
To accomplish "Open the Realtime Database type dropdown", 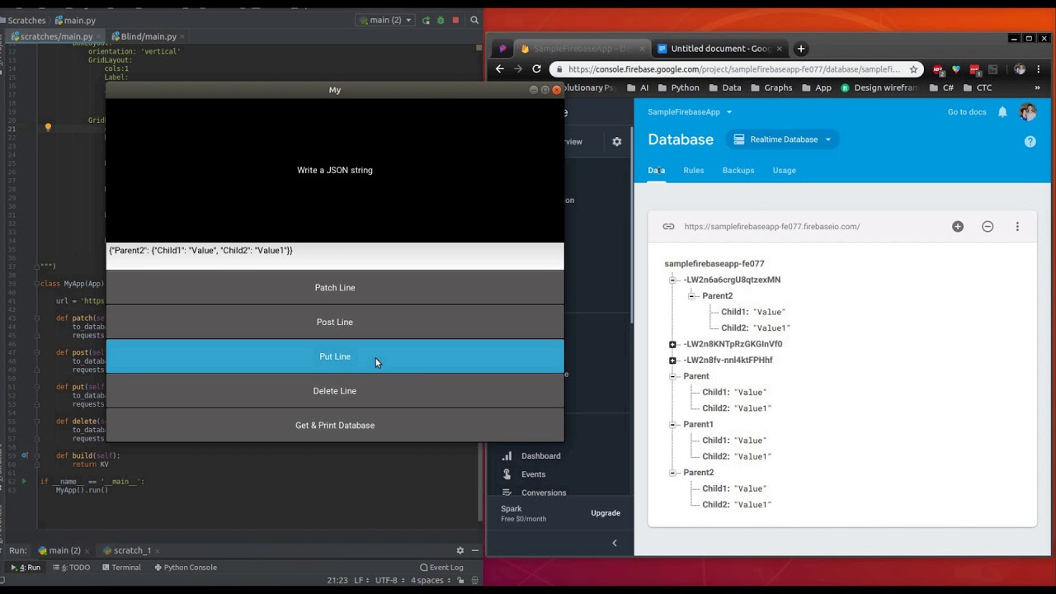I will click(x=782, y=139).
